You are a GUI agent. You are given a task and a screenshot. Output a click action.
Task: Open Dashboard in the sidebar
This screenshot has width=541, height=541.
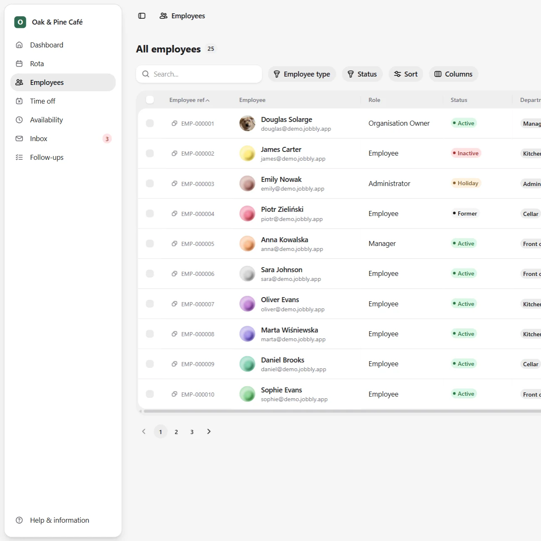pyautogui.click(x=63, y=45)
